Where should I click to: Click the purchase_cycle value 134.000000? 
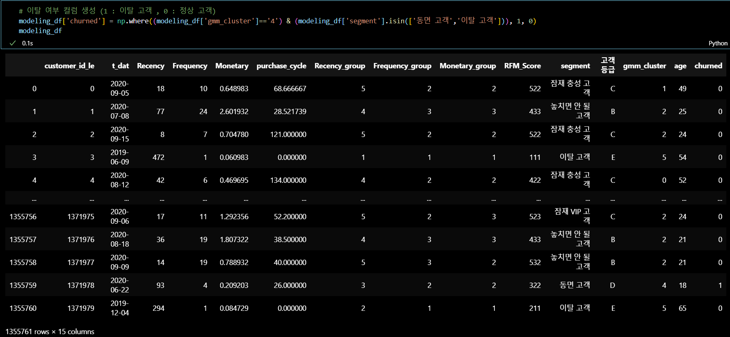288,180
